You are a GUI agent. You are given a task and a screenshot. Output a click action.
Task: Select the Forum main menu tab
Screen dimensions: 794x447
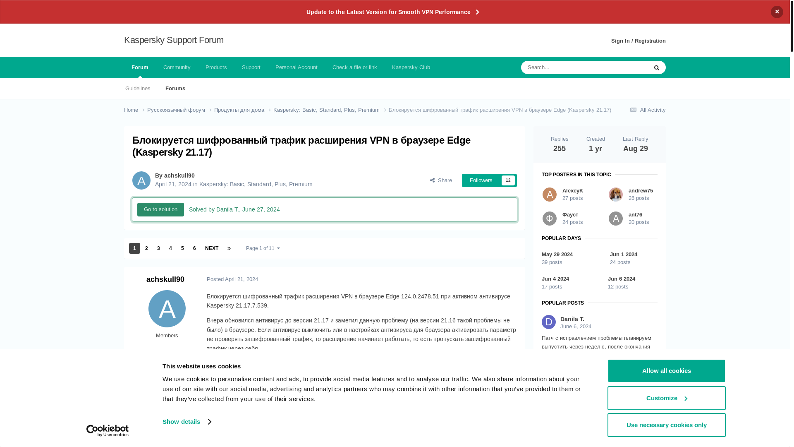point(140,67)
